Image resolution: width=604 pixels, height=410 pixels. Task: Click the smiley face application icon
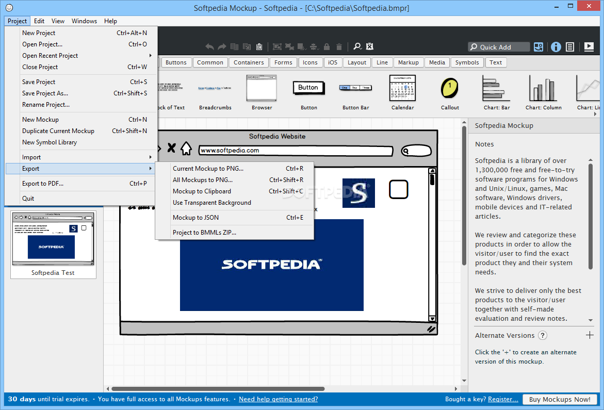coord(9,8)
